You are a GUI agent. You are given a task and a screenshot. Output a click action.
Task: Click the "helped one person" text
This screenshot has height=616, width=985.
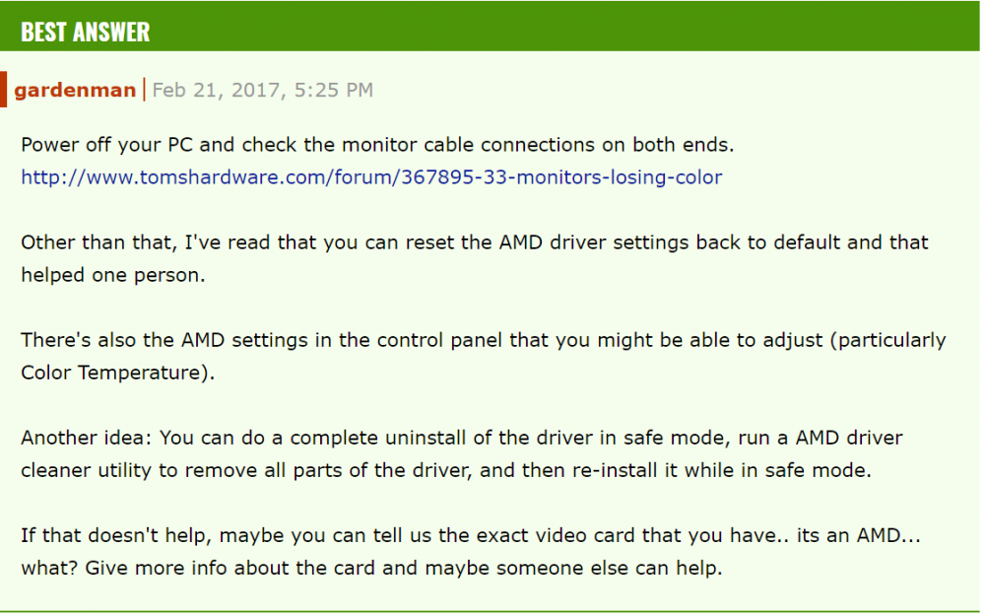(x=112, y=275)
